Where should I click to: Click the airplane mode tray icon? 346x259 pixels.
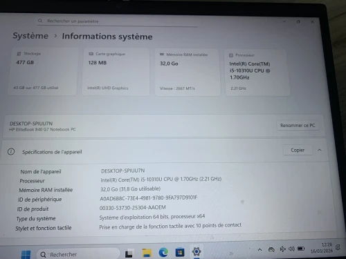pyautogui.click(x=282, y=249)
